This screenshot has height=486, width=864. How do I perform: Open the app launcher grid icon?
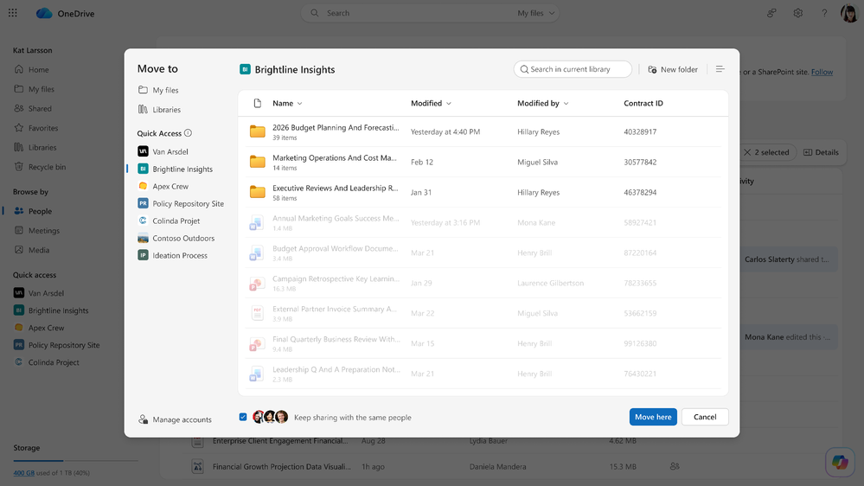(x=13, y=13)
